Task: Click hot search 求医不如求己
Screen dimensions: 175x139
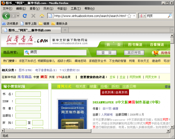Action: point(27,61)
